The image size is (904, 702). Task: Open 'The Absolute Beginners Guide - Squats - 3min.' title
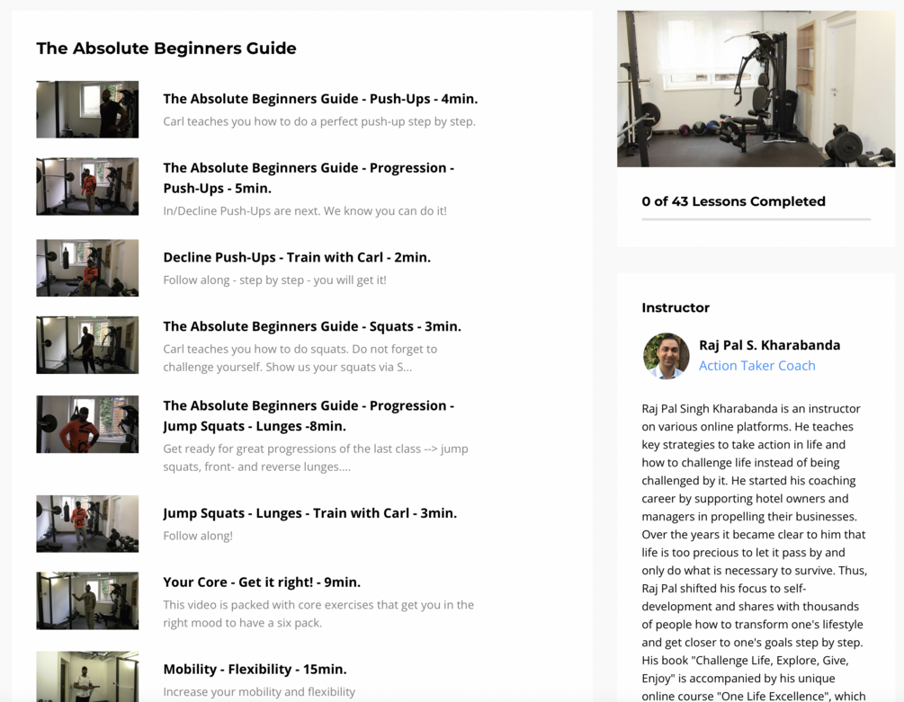(x=312, y=326)
